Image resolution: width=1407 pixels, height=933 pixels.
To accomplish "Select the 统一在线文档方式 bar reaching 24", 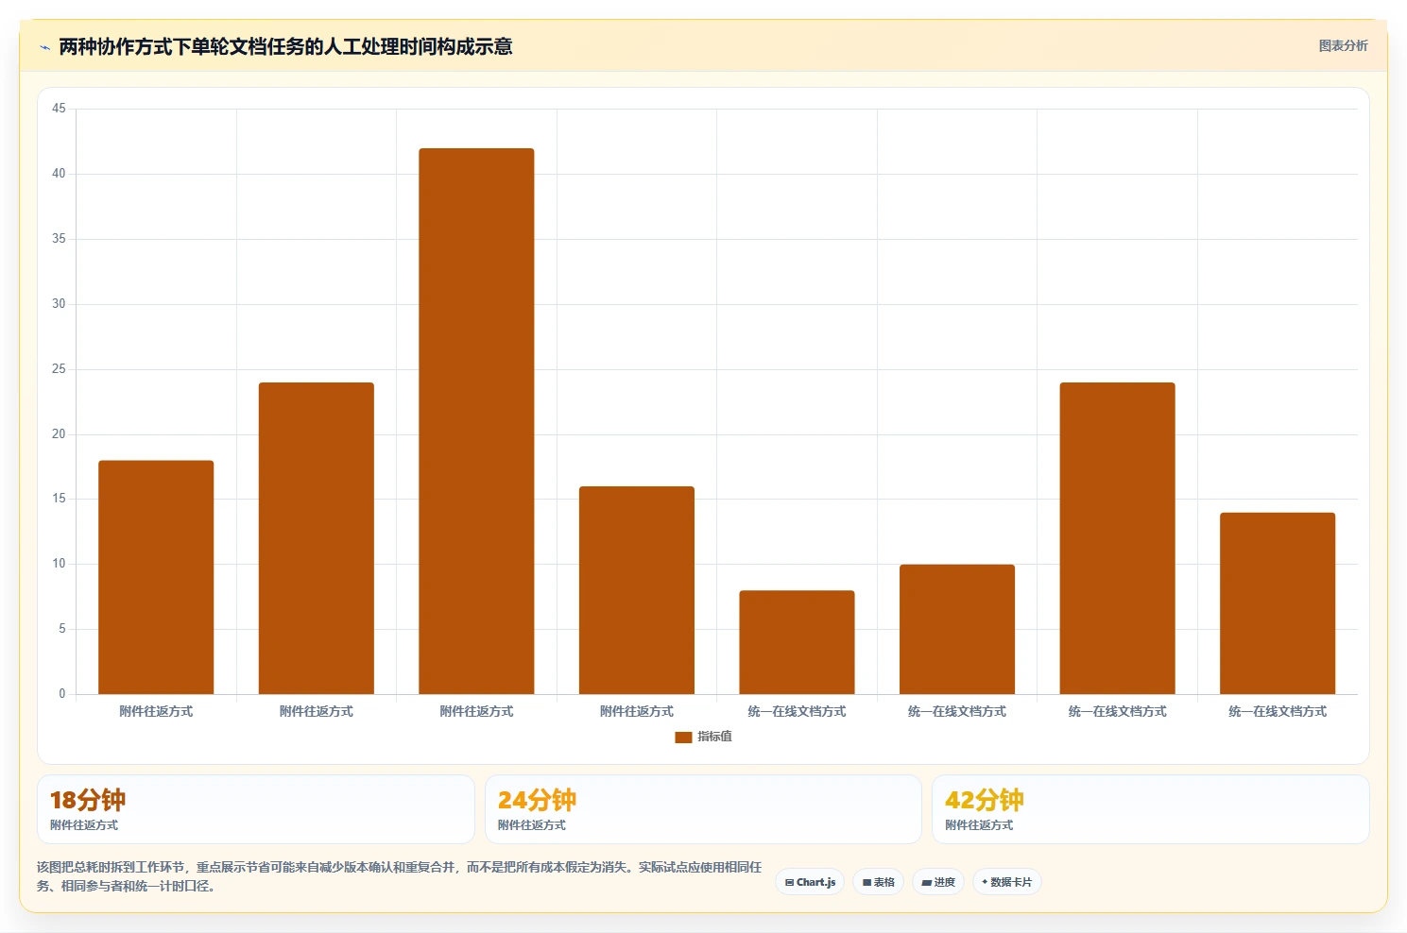I will coord(1117,538).
